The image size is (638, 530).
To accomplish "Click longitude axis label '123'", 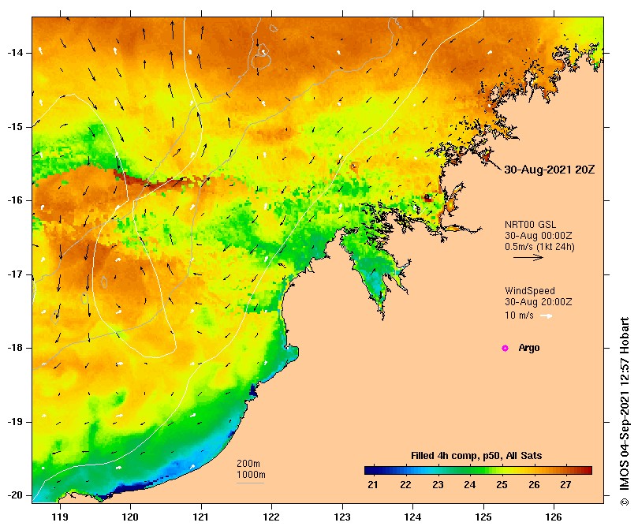I will point(342,517).
